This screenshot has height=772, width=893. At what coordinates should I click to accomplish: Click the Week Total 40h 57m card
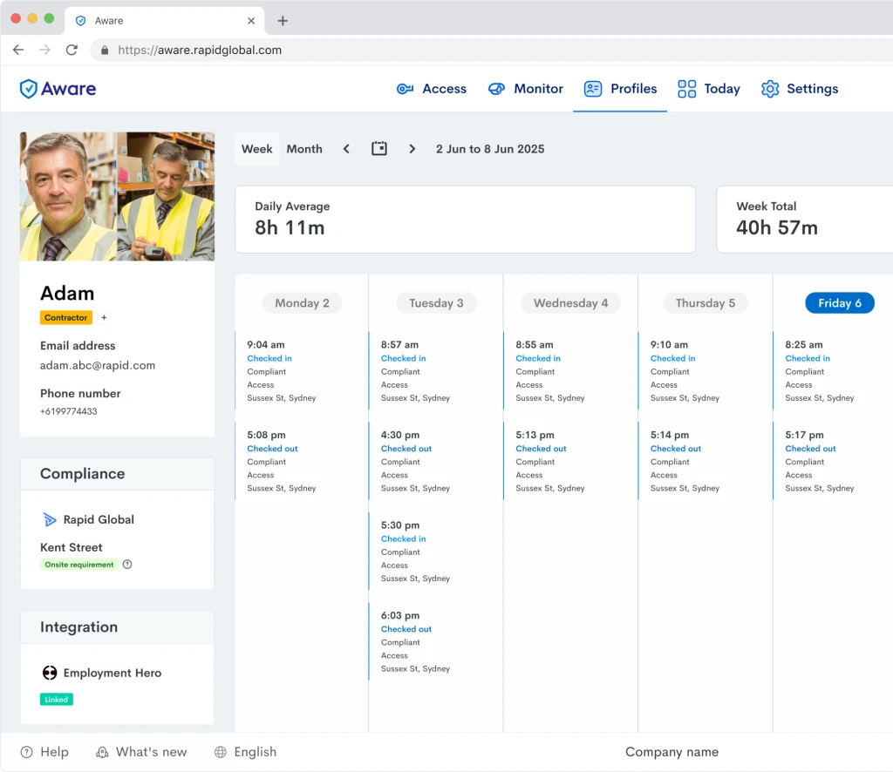click(805, 220)
